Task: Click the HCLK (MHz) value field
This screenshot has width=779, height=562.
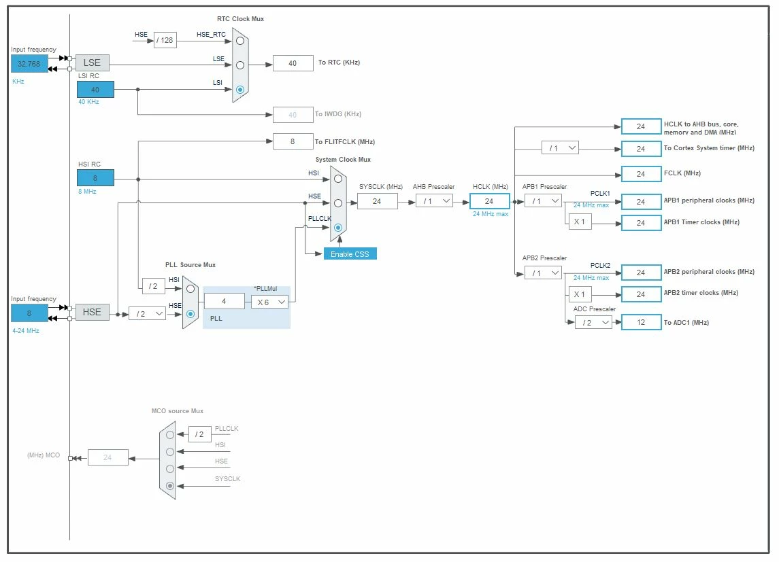Action: tap(489, 201)
